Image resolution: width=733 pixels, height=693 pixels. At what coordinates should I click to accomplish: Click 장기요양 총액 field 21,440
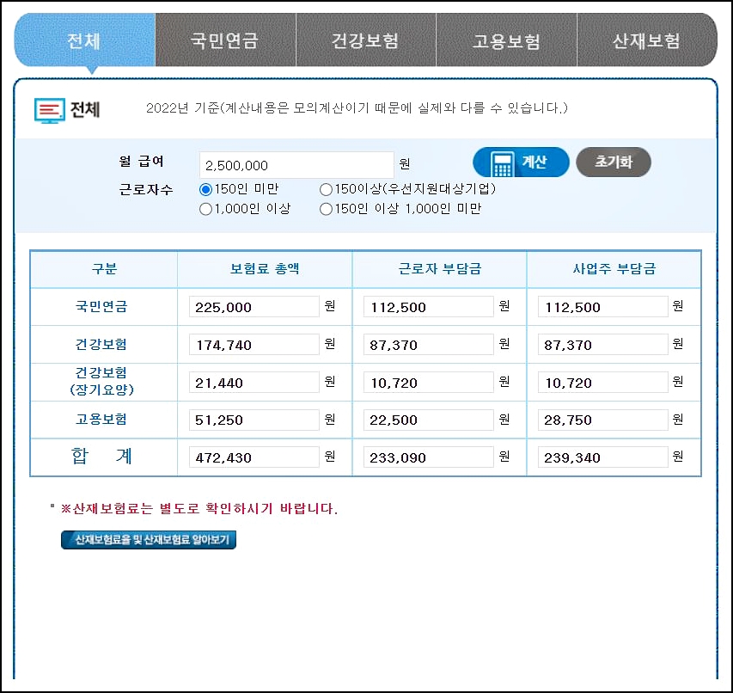[253, 383]
